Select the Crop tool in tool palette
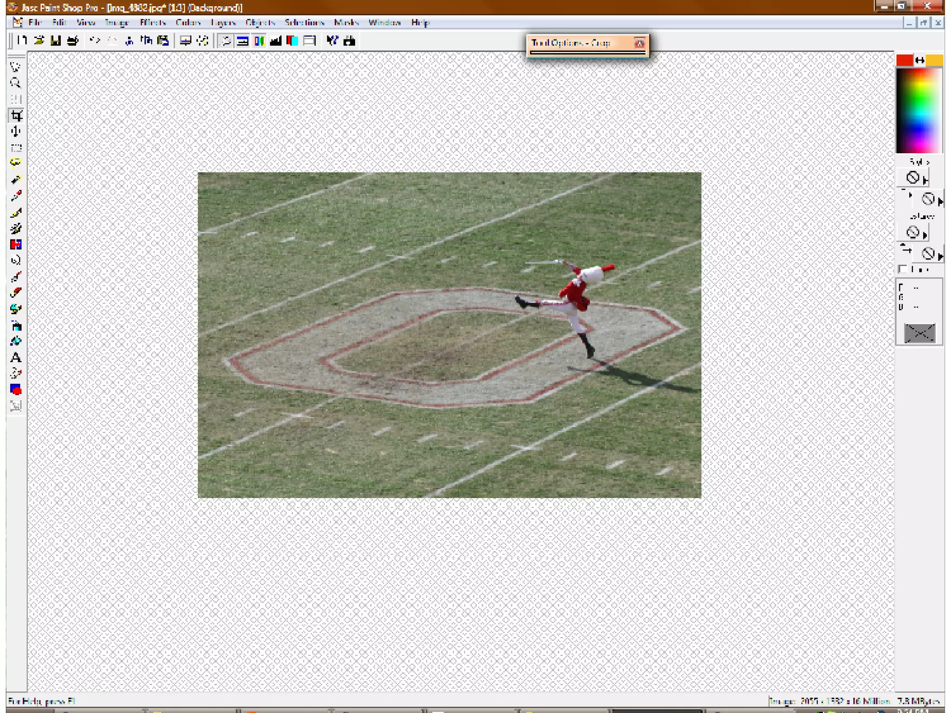Image resolution: width=951 pixels, height=713 pixels. [16, 116]
